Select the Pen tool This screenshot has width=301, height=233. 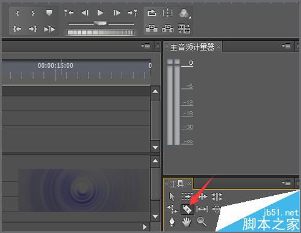(x=172, y=222)
